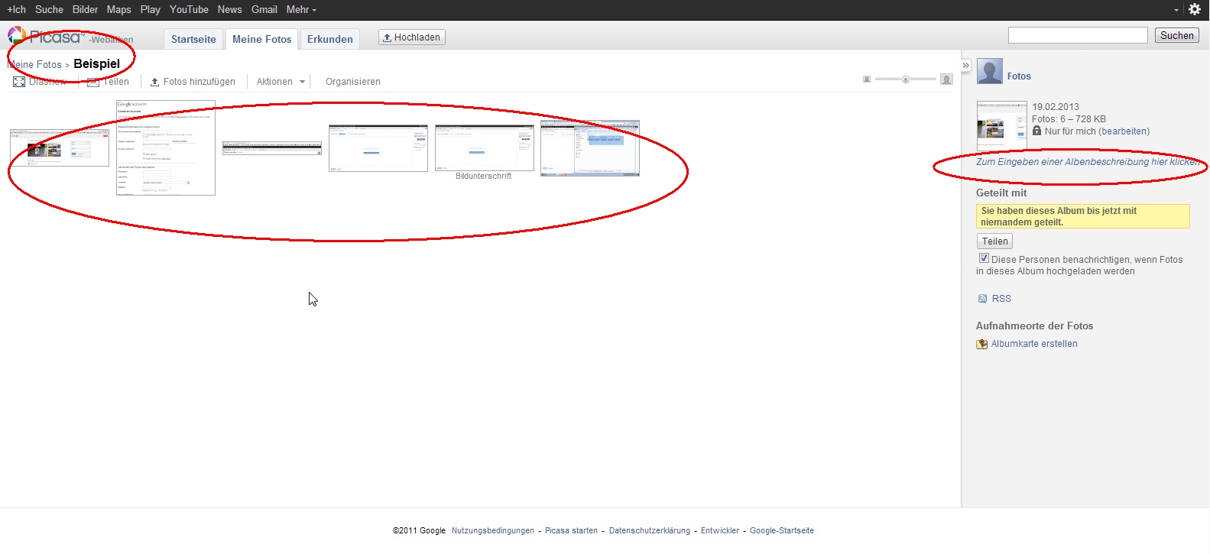Switch to the Erkunden tab
1210x554 pixels.
[x=330, y=39]
